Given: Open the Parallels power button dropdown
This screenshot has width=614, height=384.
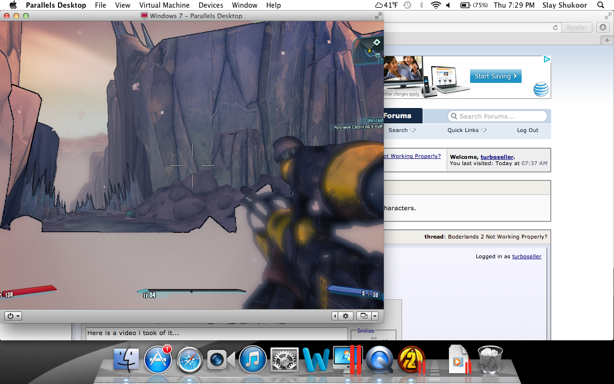Looking at the screenshot, I should [x=13, y=316].
